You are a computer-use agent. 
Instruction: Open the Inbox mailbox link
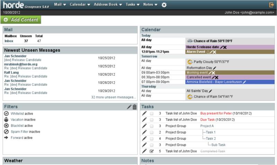tap(9, 41)
